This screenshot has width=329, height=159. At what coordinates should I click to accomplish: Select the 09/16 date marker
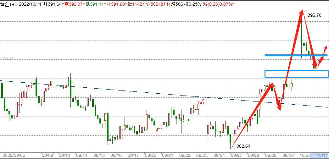point(116,156)
